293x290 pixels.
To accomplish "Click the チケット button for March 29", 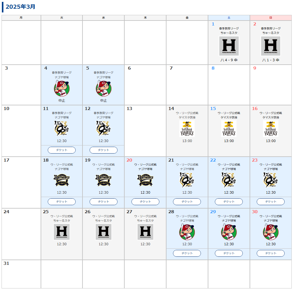I will [x=229, y=253].
